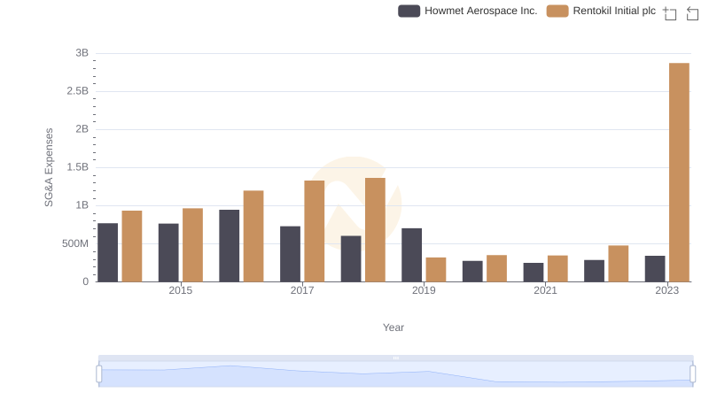Toggle Rentokil Initial plc legend series

[601, 11]
